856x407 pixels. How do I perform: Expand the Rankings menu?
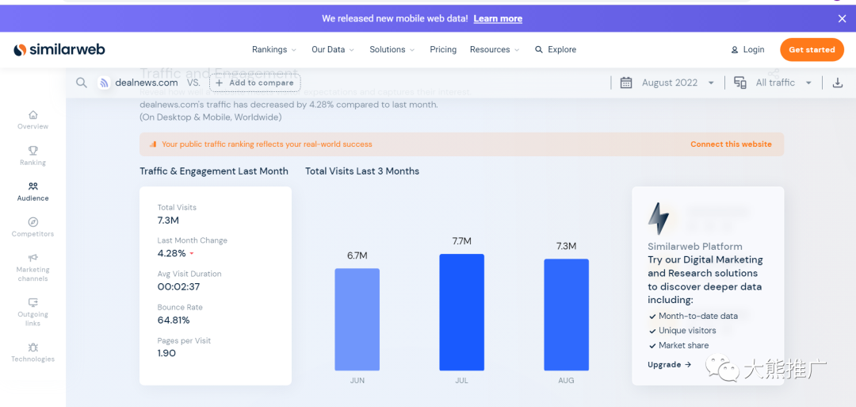(273, 49)
